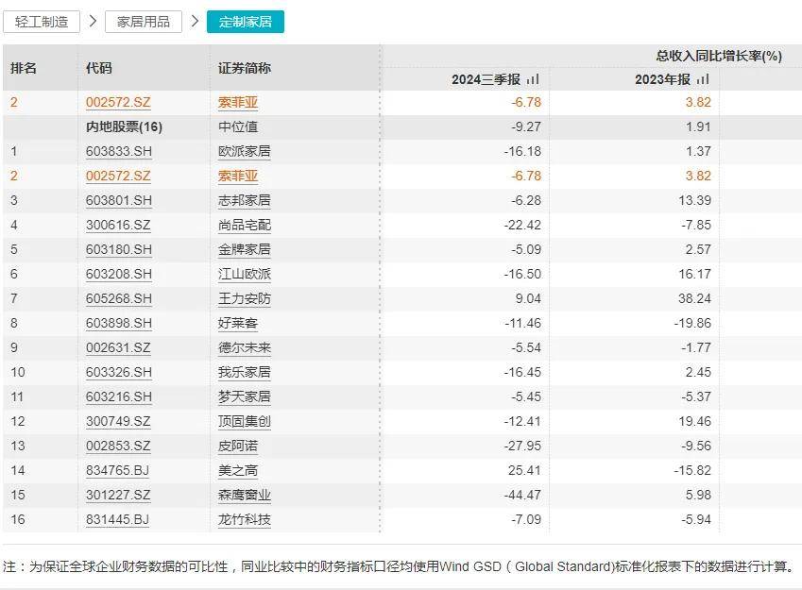The image size is (802, 590).
Task: Open stock code link 301227.SZ
Action: coord(118,495)
